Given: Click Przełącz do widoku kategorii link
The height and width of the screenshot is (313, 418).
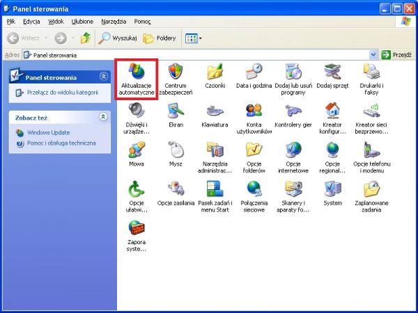Looking at the screenshot, I should point(63,93).
